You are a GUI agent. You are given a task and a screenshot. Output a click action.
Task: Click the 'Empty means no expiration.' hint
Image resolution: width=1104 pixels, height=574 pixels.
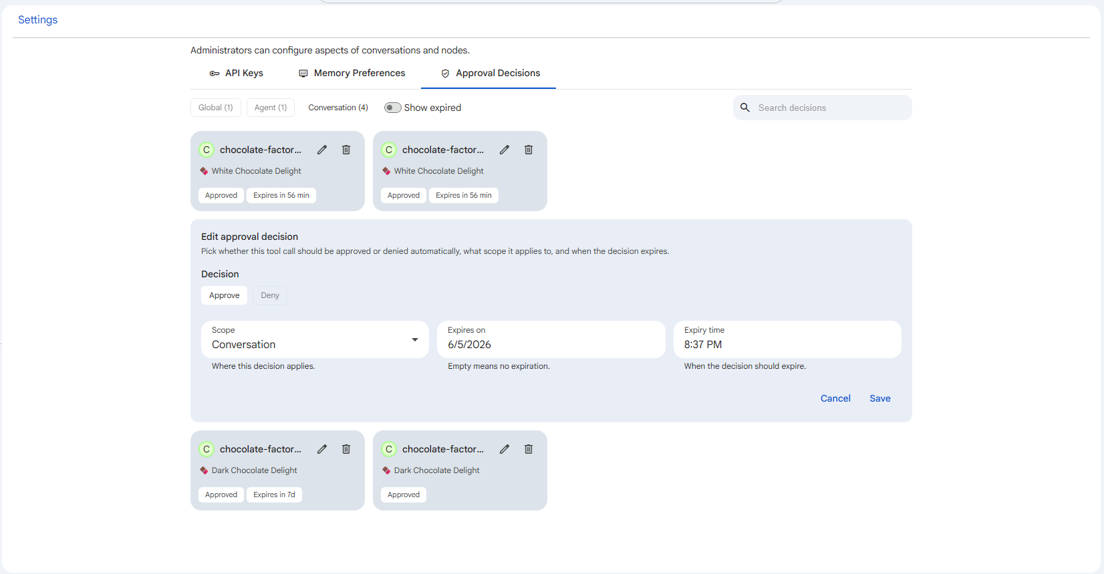pyautogui.click(x=499, y=366)
